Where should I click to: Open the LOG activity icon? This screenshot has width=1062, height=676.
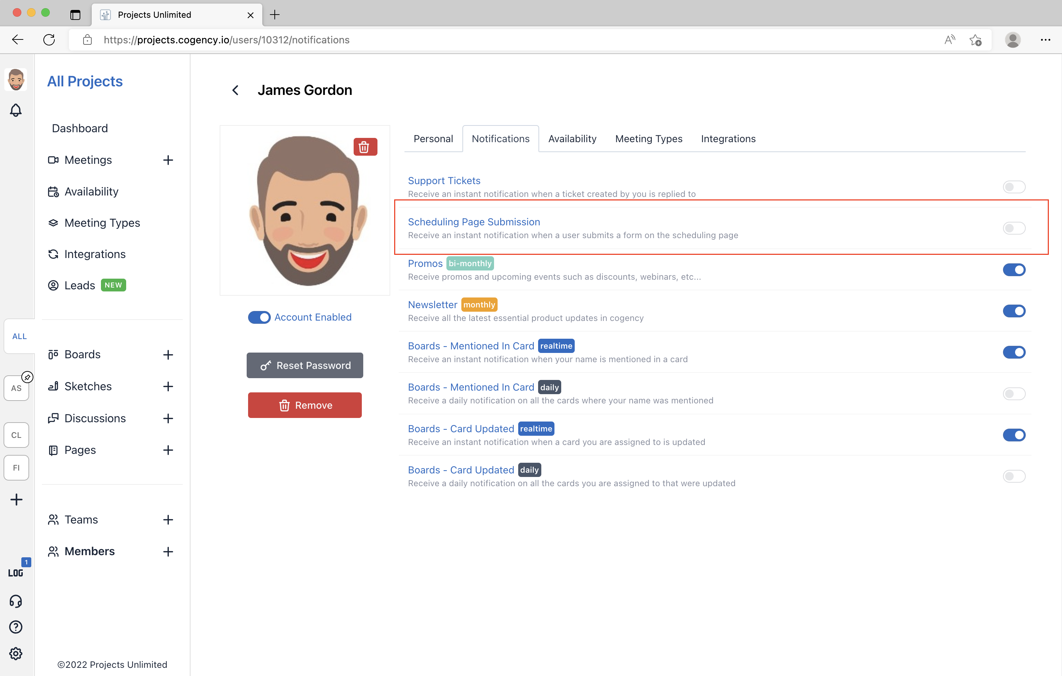[x=16, y=572]
